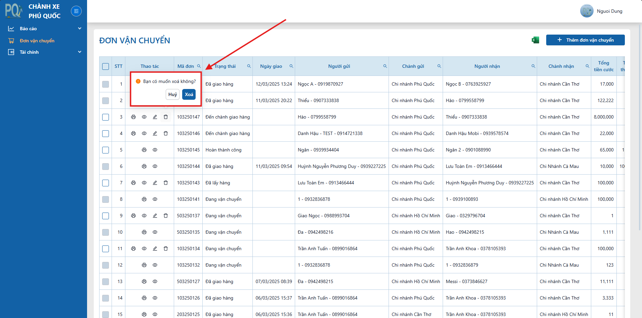The image size is (642, 318).
Task: View details of order 103250146 eye icon
Action: click(x=144, y=133)
